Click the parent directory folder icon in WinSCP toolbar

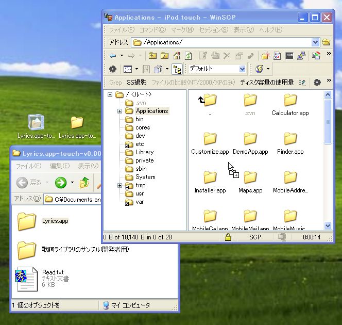152,56
